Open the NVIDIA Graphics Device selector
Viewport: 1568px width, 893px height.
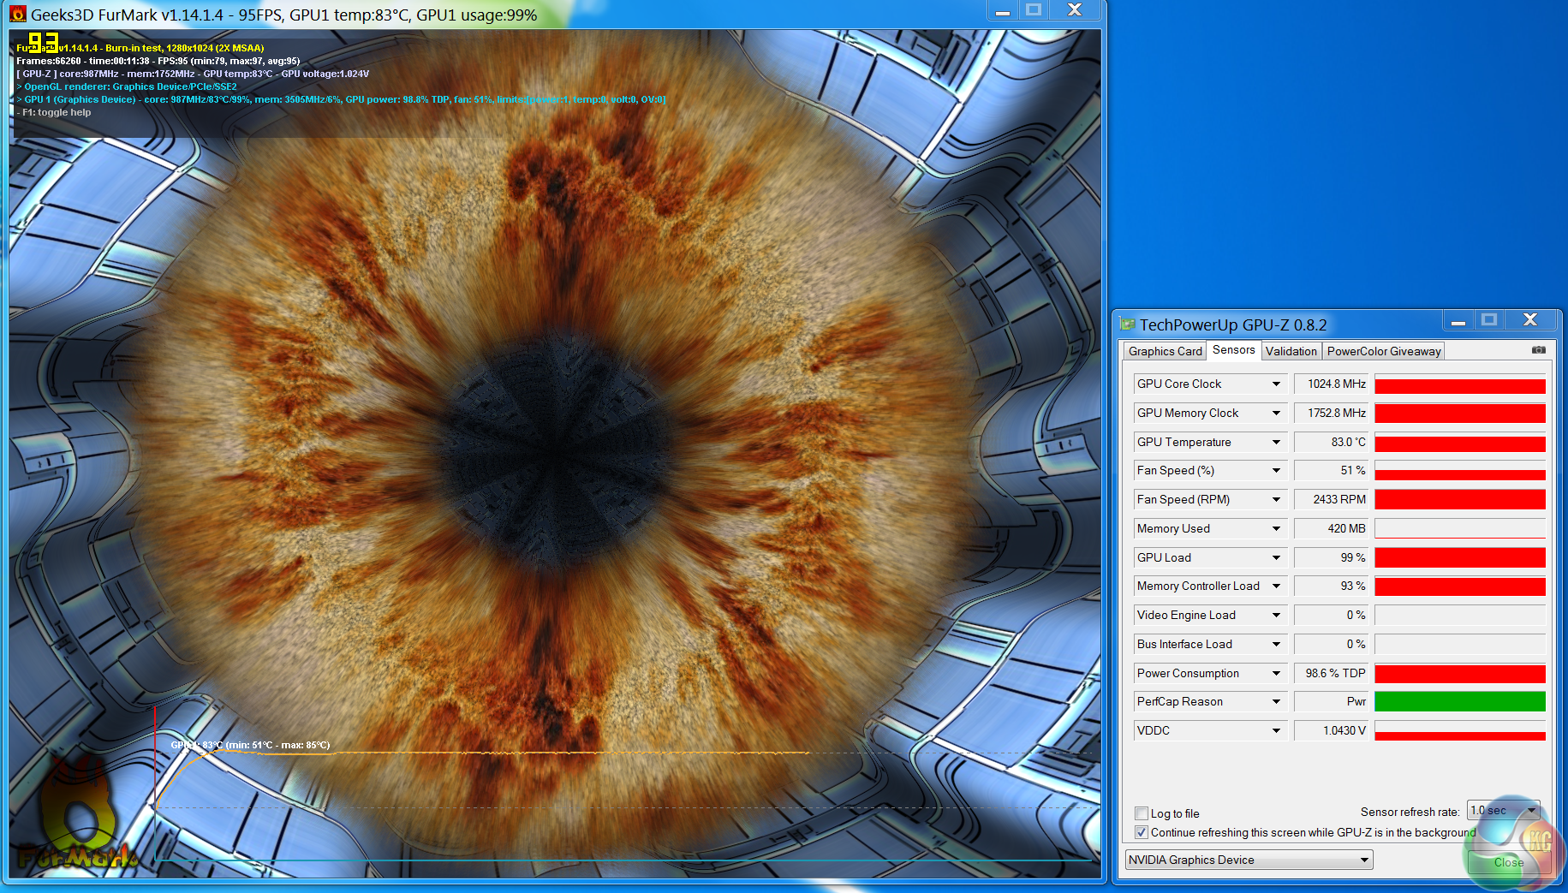tap(1249, 860)
